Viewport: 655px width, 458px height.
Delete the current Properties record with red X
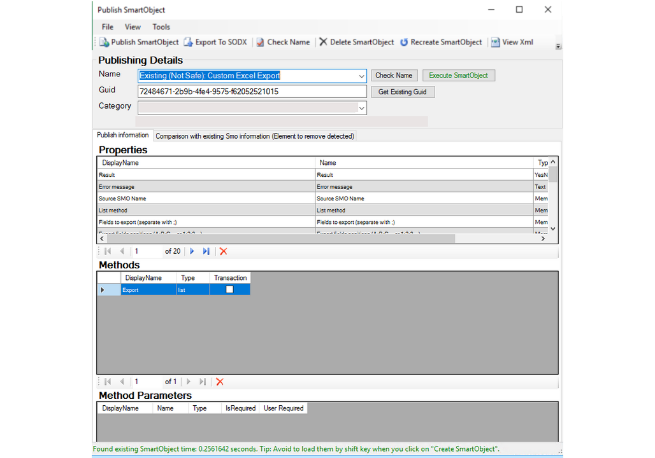223,251
